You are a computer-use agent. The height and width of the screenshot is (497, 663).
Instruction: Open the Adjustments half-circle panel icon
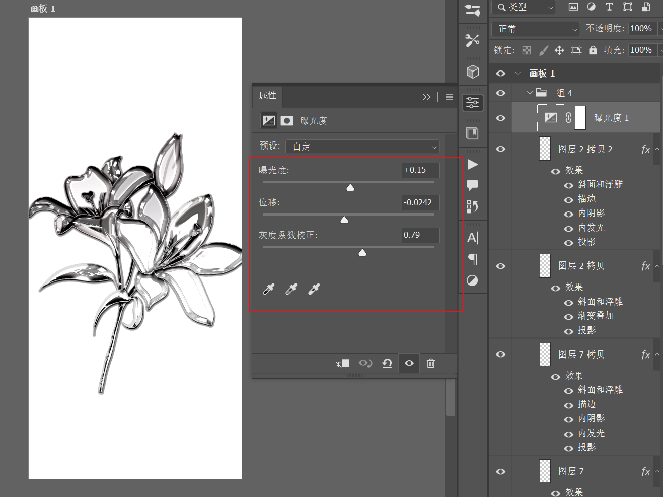click(472, 280)
